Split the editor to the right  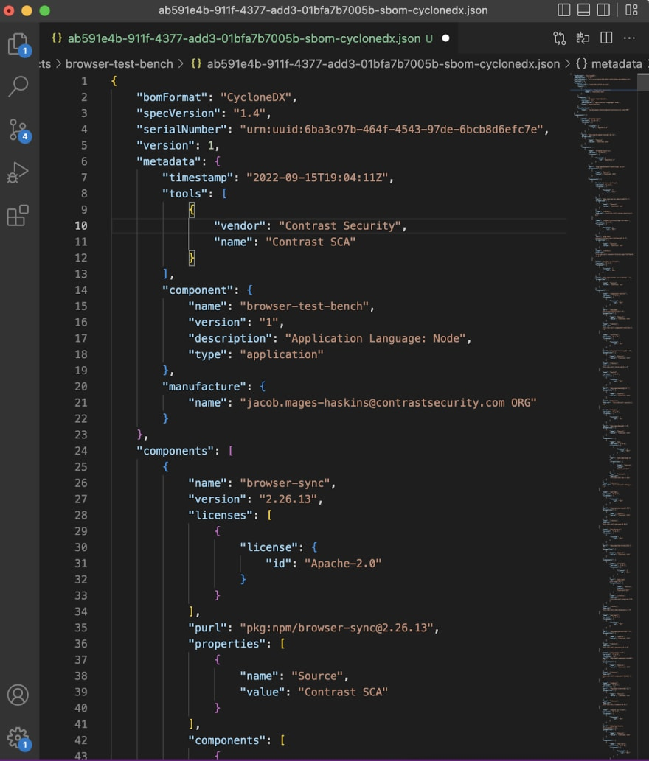point(605,38)
